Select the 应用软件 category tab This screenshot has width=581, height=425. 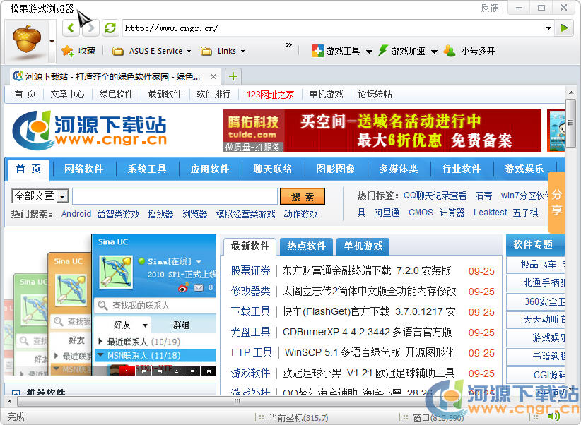click(x=210, y=169)
